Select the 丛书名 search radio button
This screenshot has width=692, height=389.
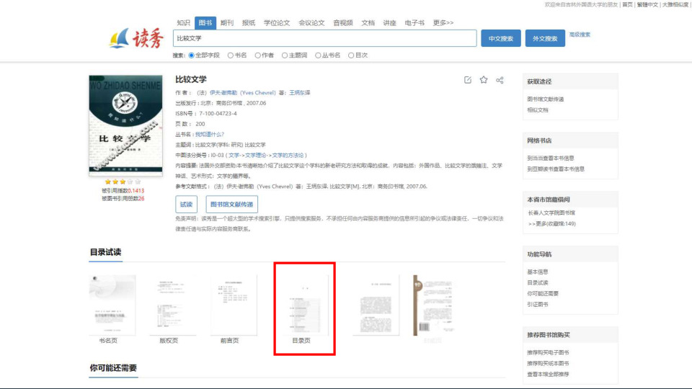318,55
